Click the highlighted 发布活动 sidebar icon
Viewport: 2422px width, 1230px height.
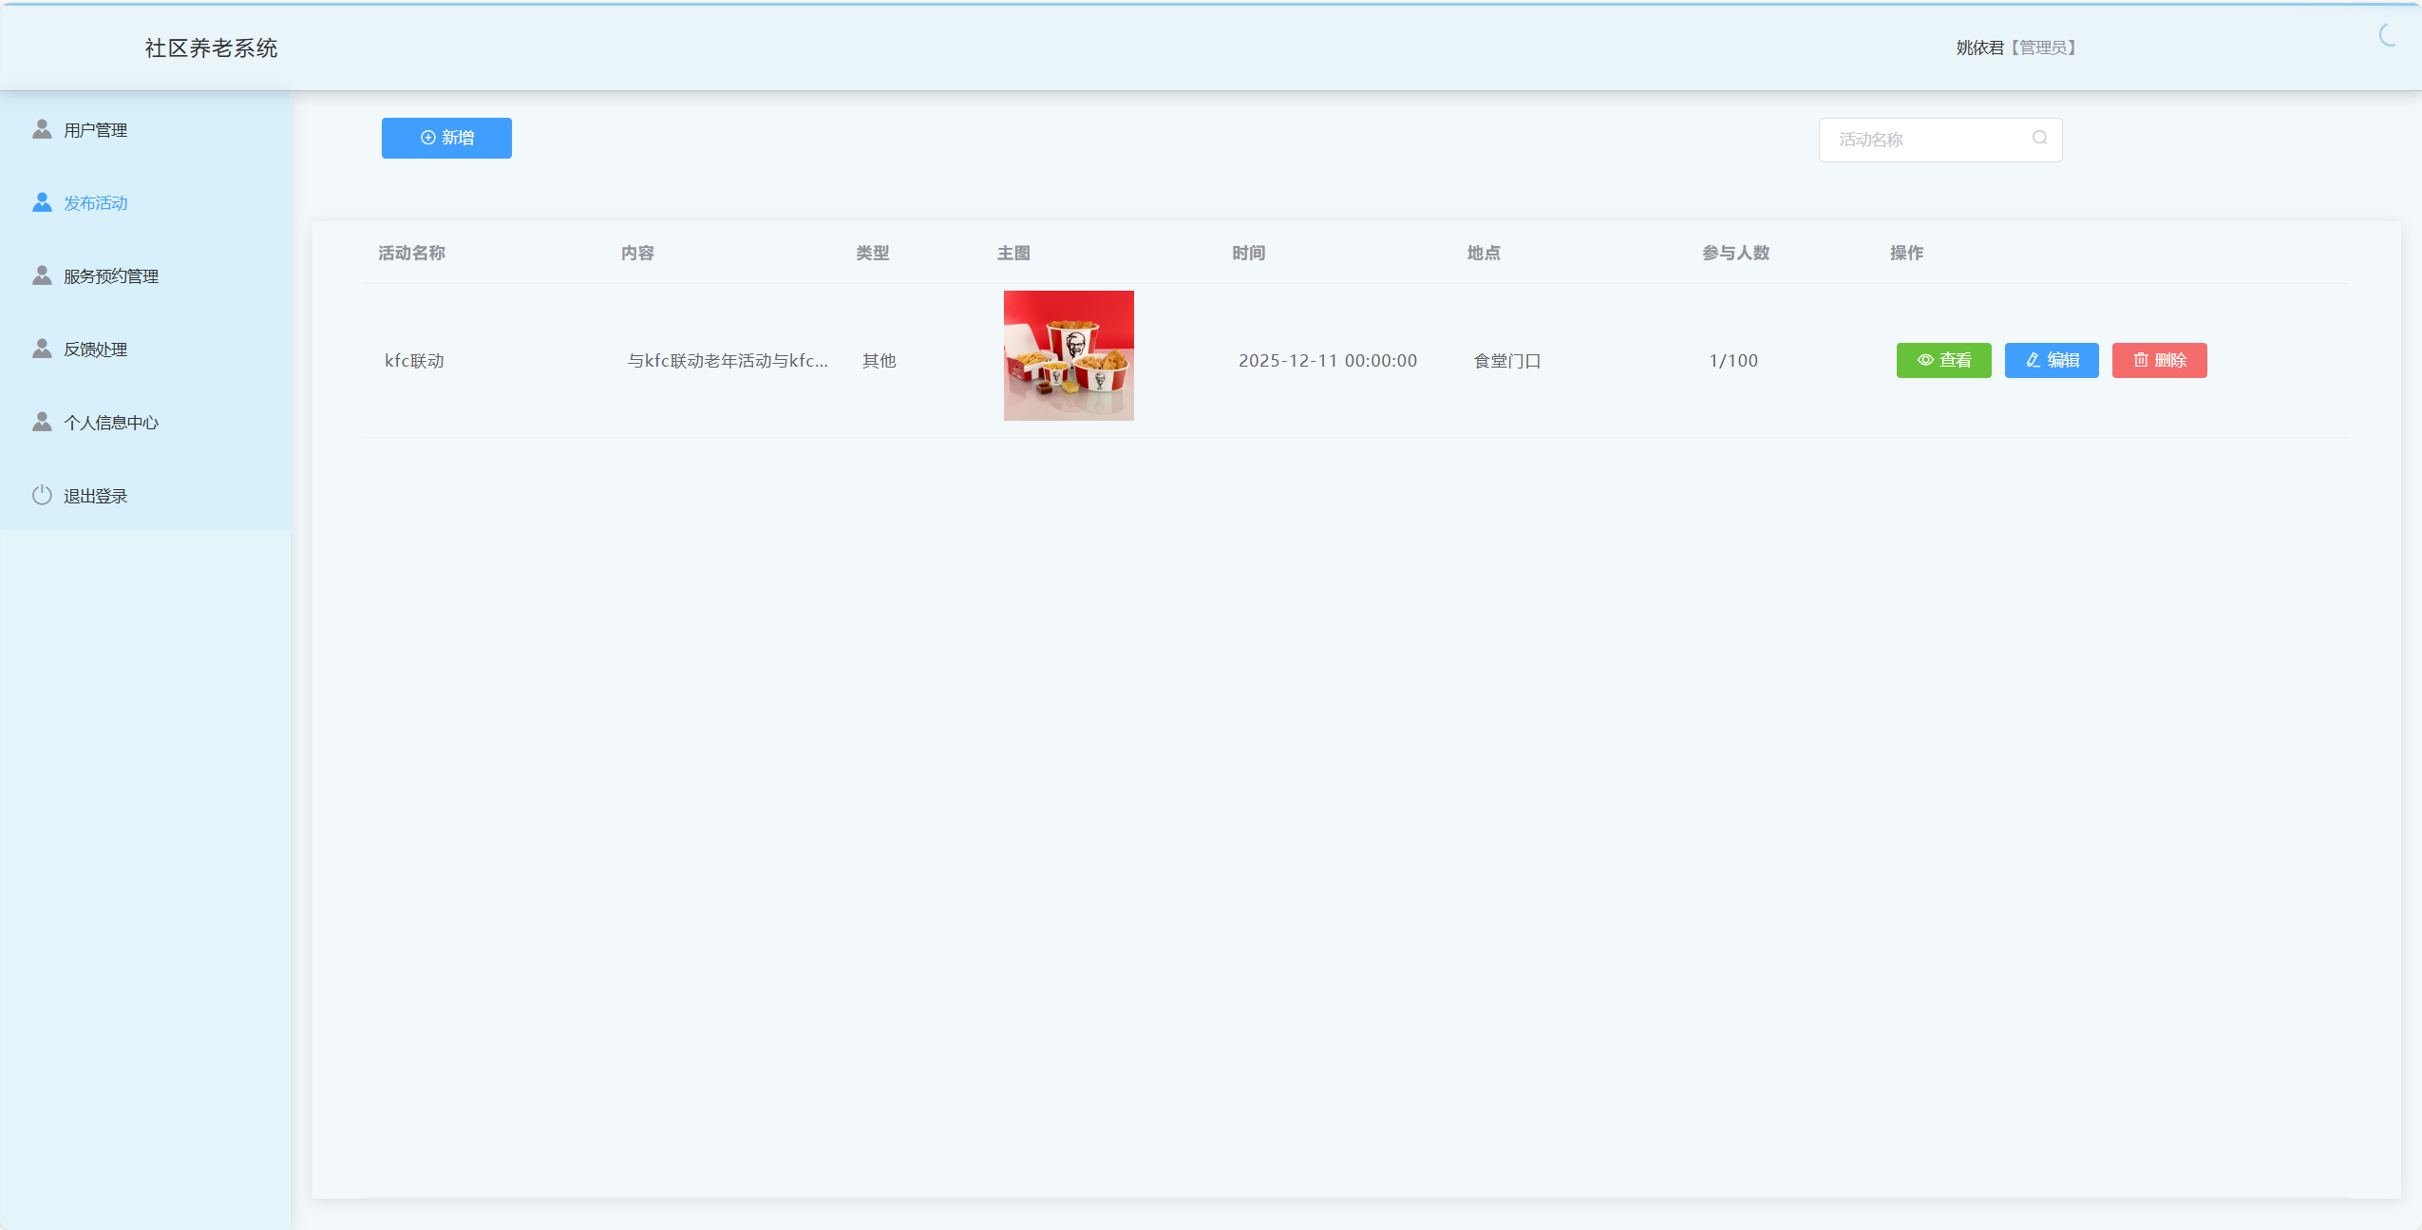point(41,201)
